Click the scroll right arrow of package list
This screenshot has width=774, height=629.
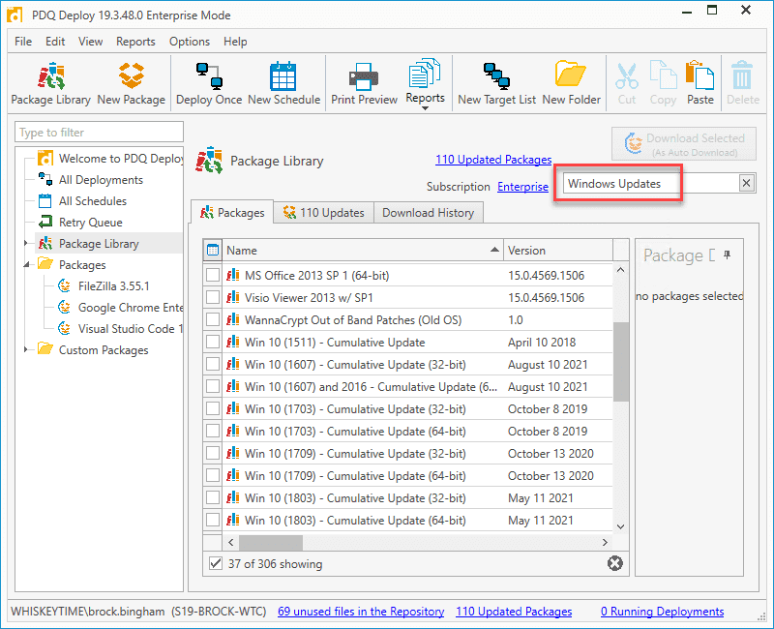(606, 542)
